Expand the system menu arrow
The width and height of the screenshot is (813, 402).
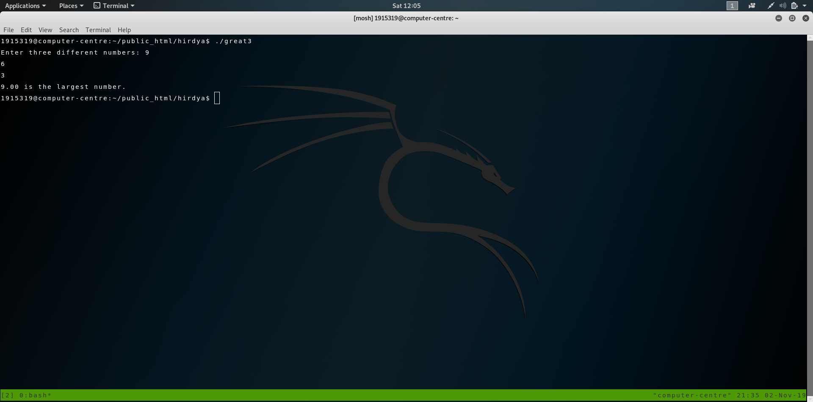pyautogui.click(x=805, y=6)
